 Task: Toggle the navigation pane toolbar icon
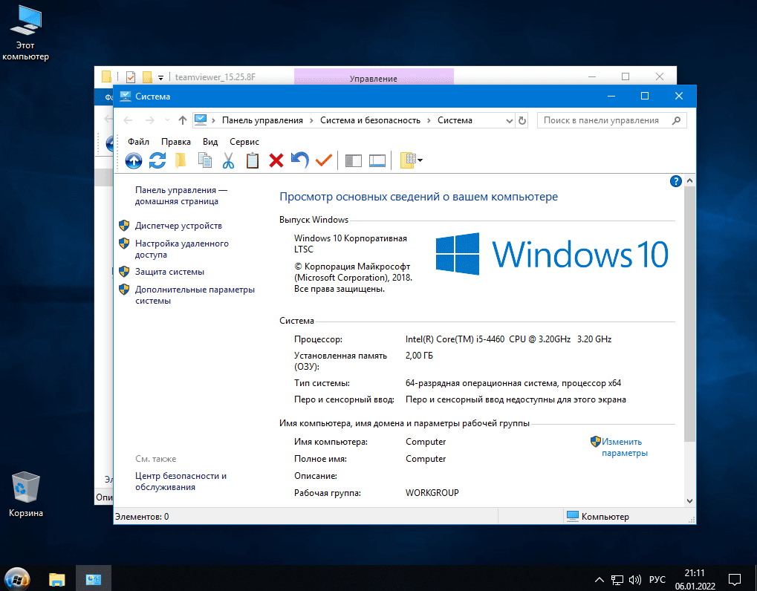[354, 160]
